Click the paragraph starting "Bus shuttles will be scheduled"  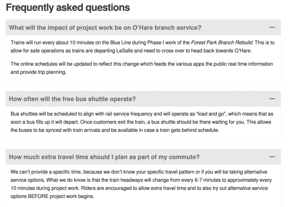point(142,122)
